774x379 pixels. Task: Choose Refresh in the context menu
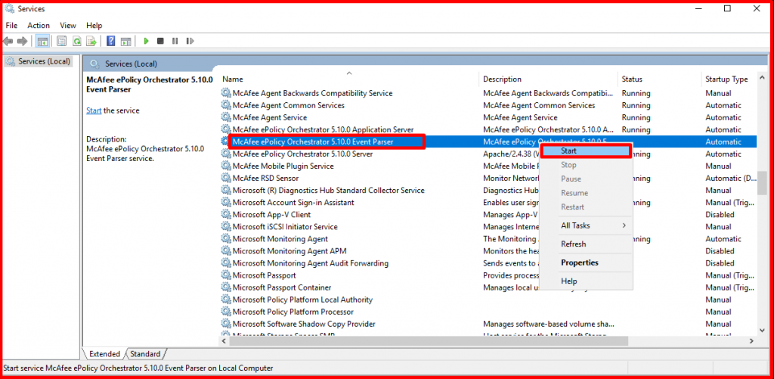click(586, 244)
